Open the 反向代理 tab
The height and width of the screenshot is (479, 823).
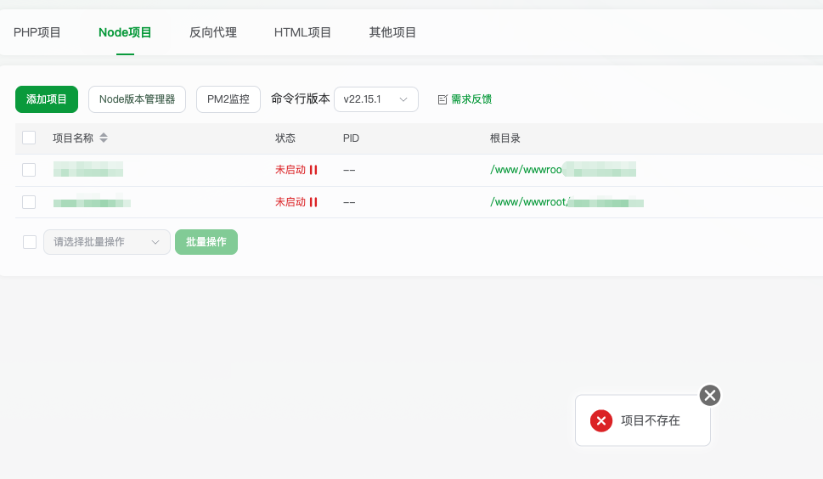[213, 33]
